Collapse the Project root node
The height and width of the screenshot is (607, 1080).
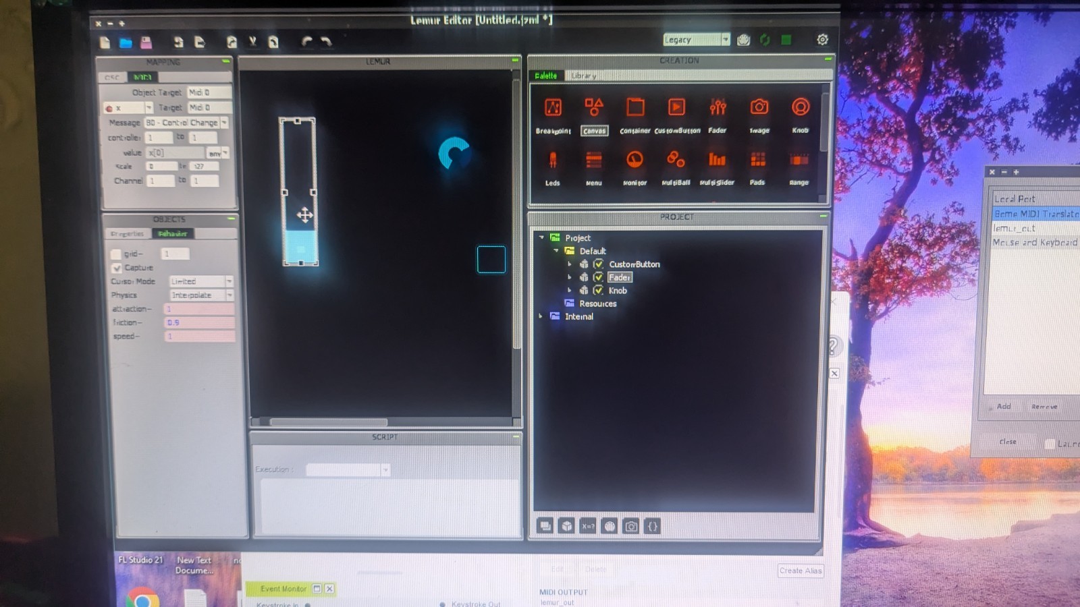point(541,238)
